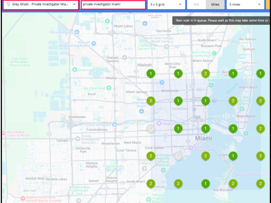Select the rank 1 pin above Wynwood
This screenshot has height=203, width=271.
pos(206,101)
